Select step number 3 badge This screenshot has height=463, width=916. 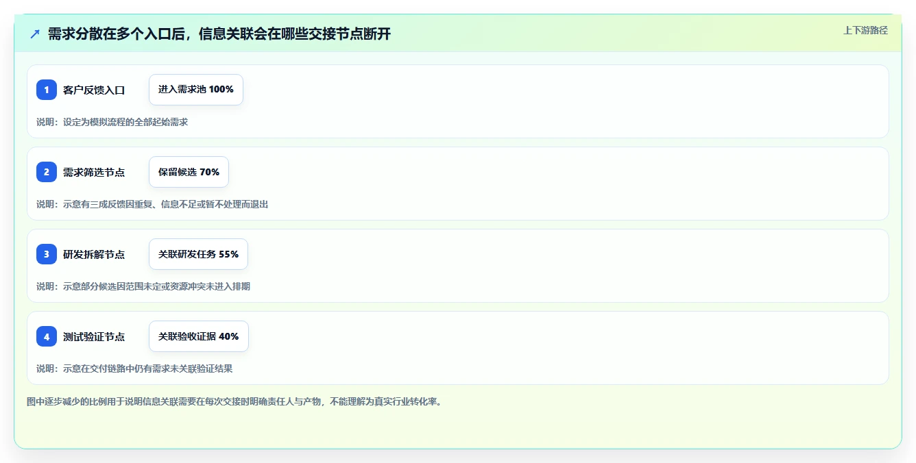coord(47,254)
